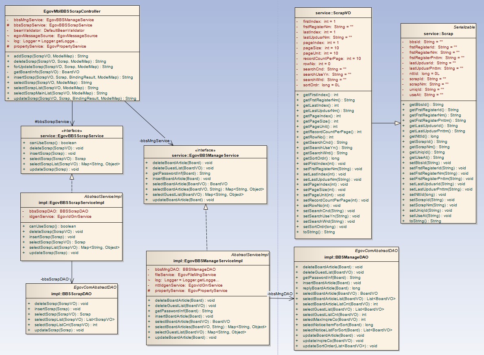Select updateSortOrder method in BBSManageDAO
484x355 pixels.
tap(340, 346)
